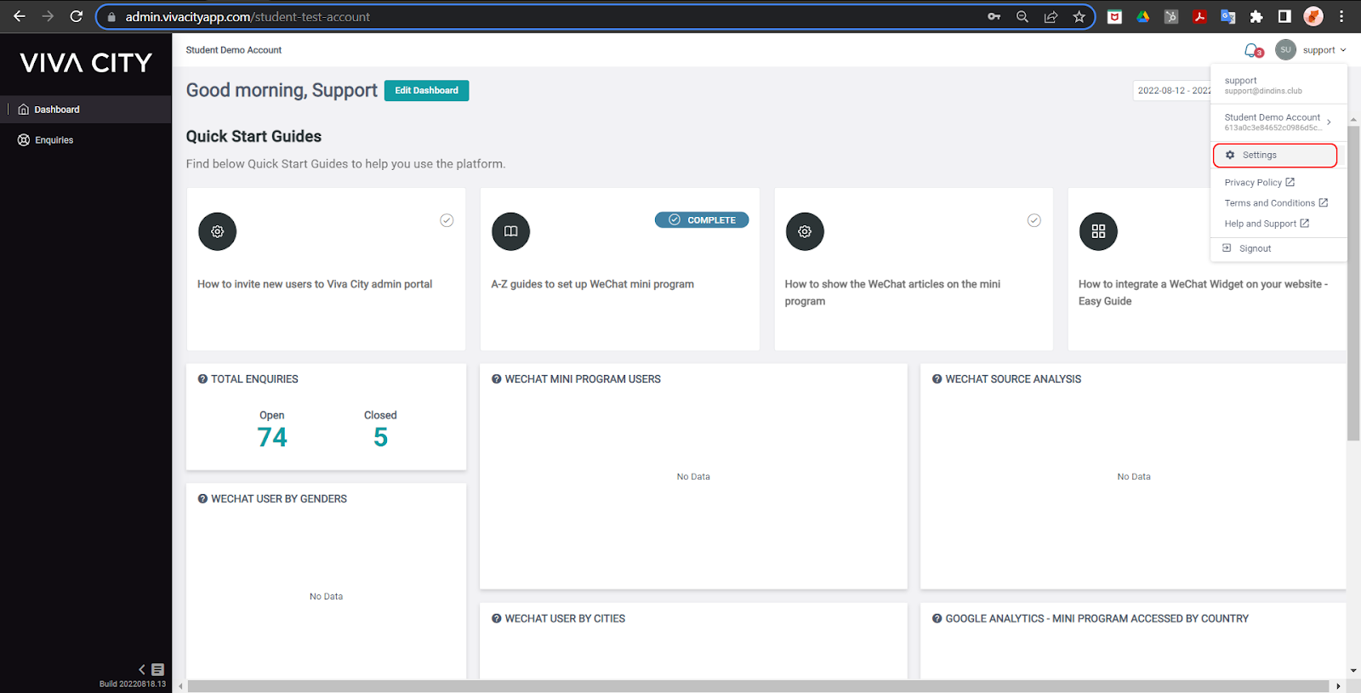Mark WeChat articles guide complete checkmark
The height and width of the screenshot is (693, 1361).
1034,220
